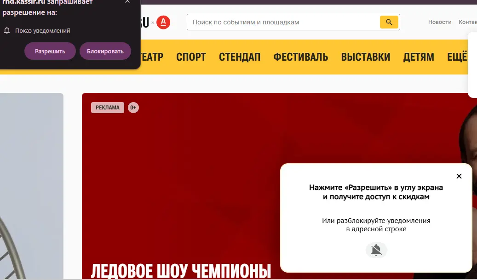The width and height of the screenshot is (477, 280).
Task: Close the discount notification popup
Action: click(x=459, y=176)
